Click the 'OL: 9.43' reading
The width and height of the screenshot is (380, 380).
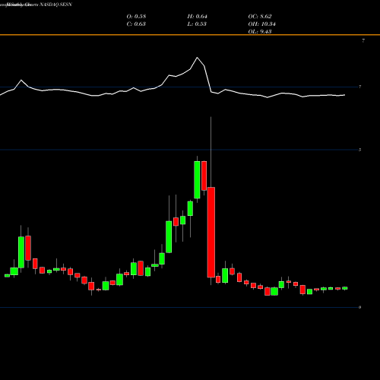click(x=260, y=32)
